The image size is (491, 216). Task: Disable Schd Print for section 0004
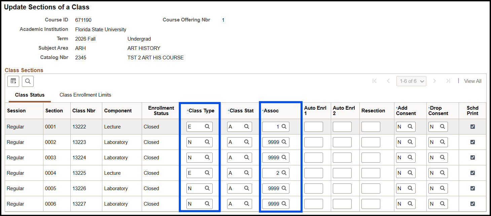472,173
